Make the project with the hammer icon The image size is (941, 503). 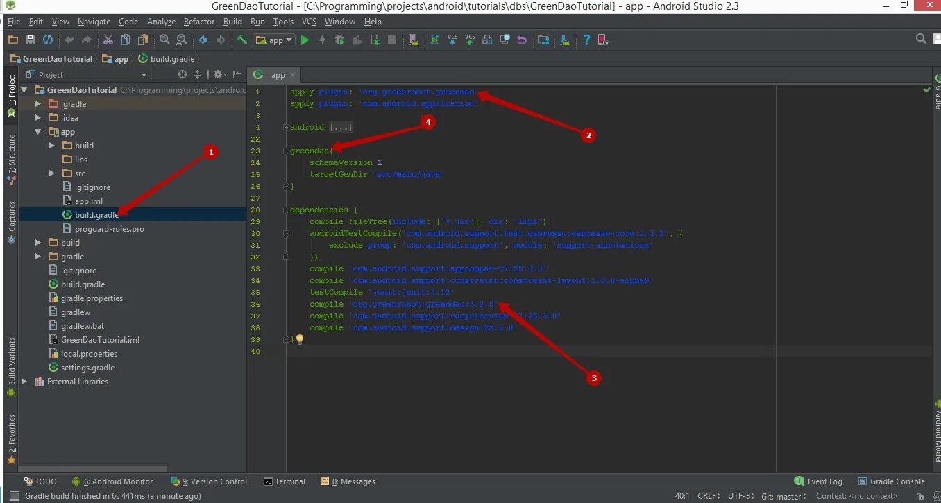(x=242, y=40)
